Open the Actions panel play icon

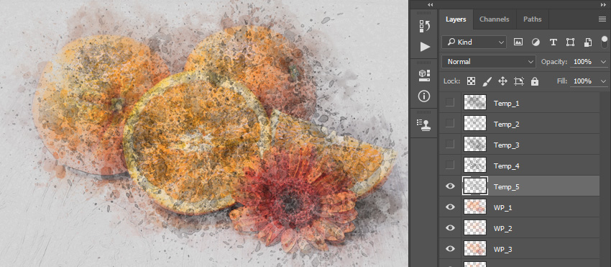pyautogui.click(x=424, y=47)
